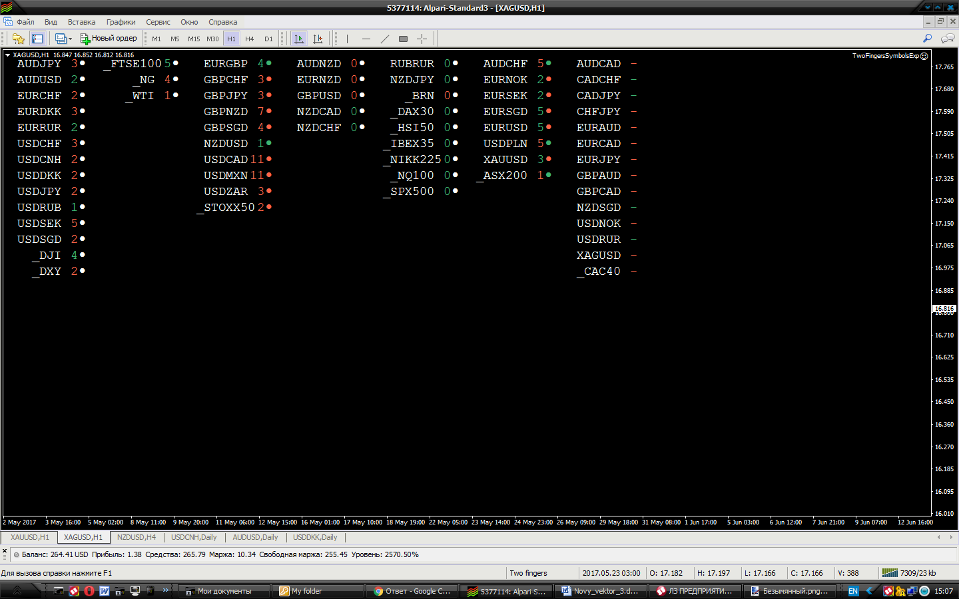Select the crosshair tool
Image resolution: width=959 pixels, height=599 pixels.
tap(422, 39)
